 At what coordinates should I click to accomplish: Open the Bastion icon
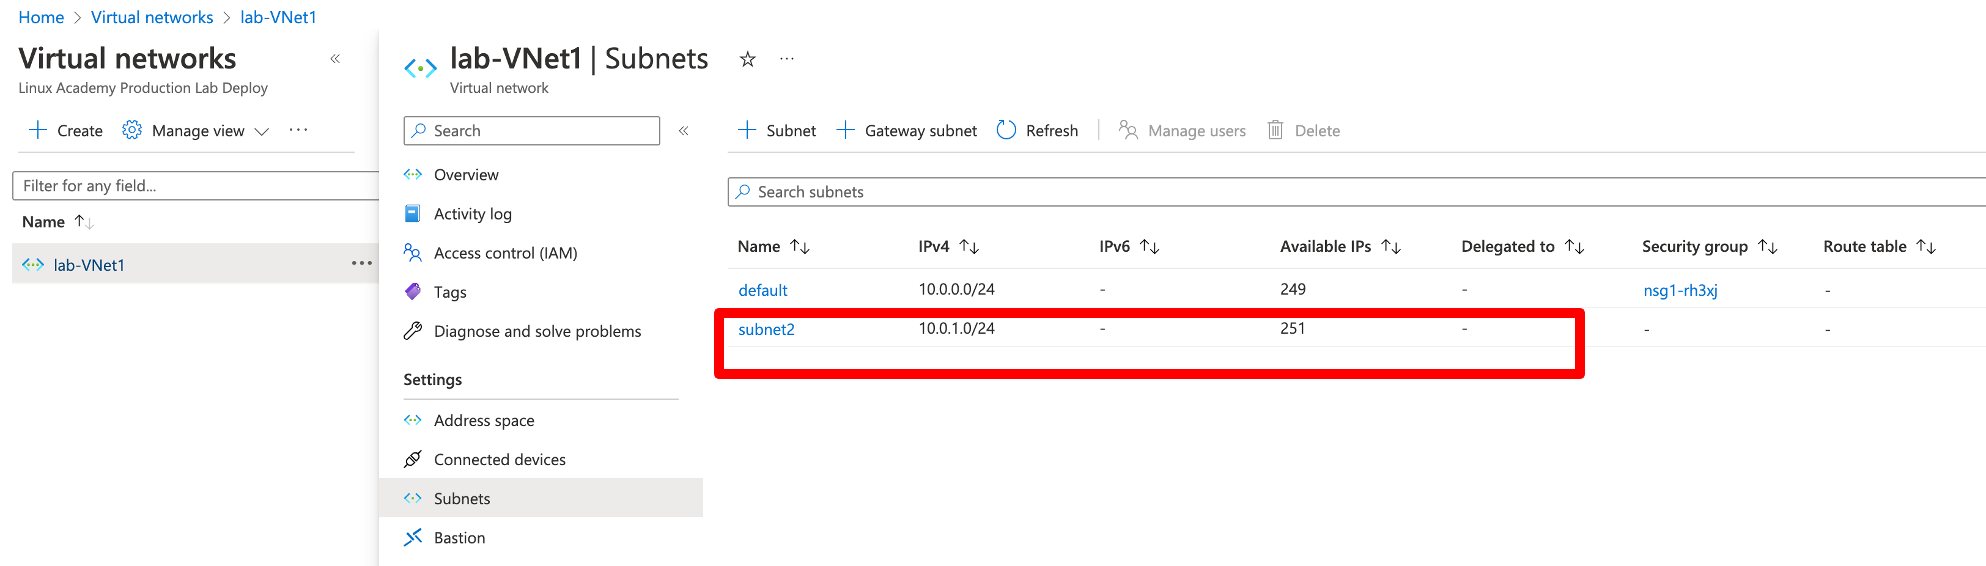tap(414, 537)
